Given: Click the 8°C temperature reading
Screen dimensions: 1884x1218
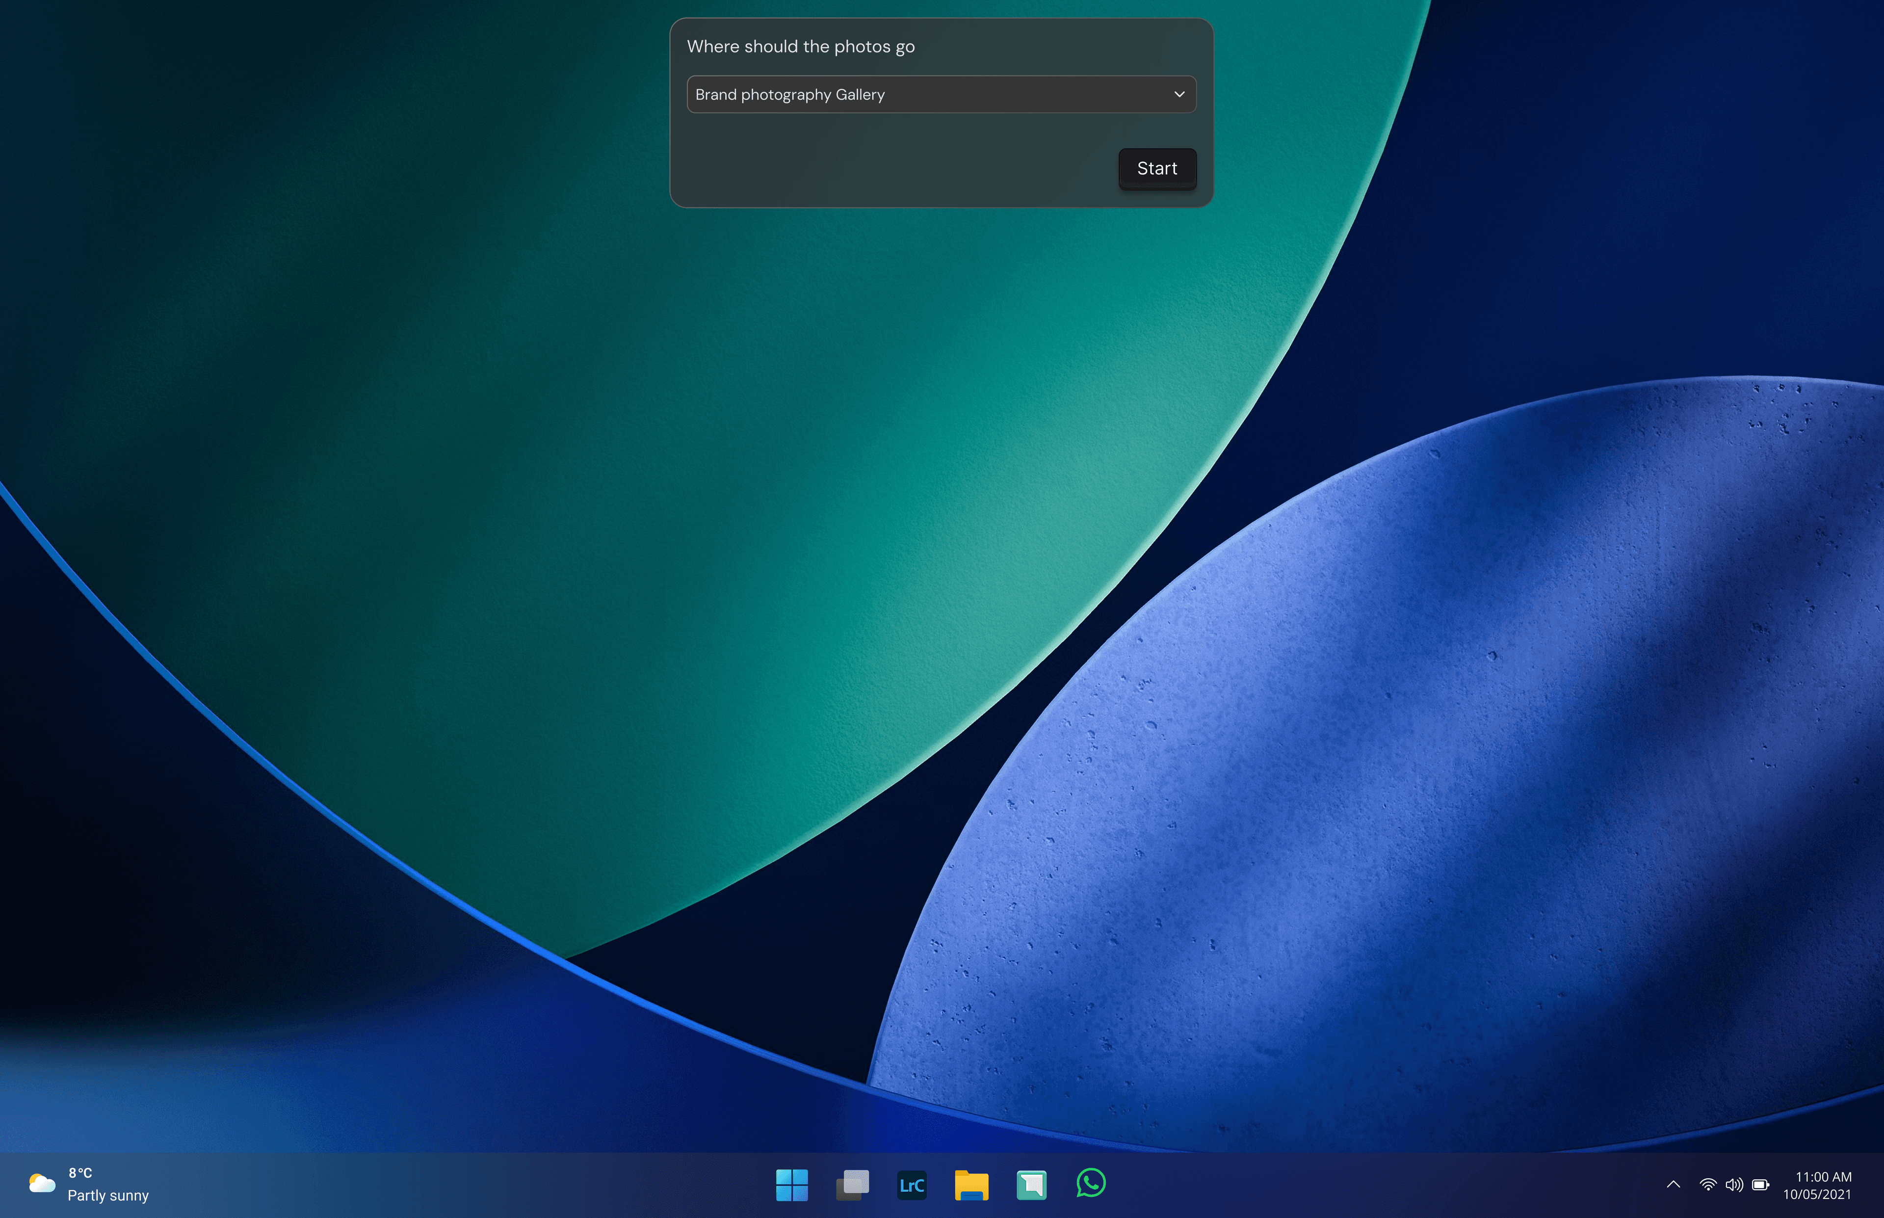Looking at the screenshot, I should tap(80, 1173).
